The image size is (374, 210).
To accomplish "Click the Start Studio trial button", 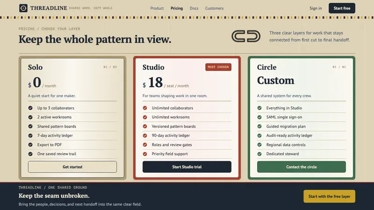I will tap(187, 167).
